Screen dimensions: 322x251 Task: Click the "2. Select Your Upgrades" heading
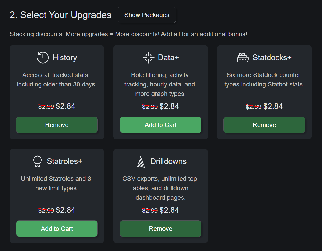(x=61, y=15)
